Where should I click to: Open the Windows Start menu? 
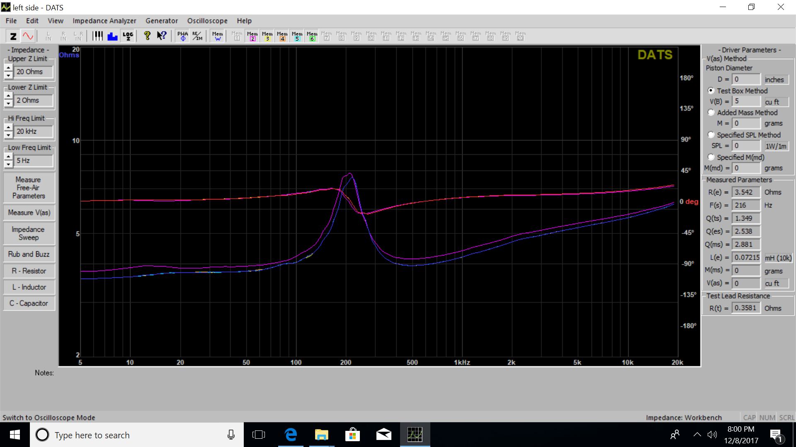point(15,435)
